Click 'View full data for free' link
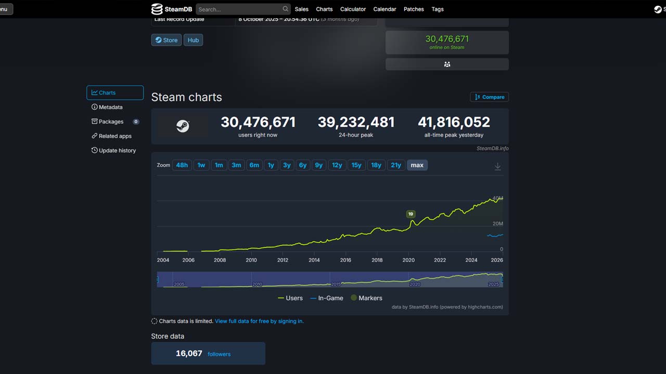Viewport: 666px width, 374px height. tap(259, 321)
